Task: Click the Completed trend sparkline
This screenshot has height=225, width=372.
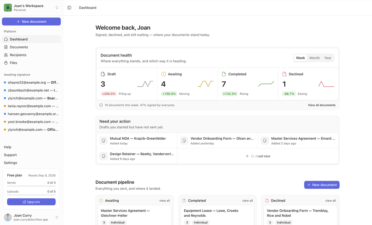Action: (x=266, y=84)
